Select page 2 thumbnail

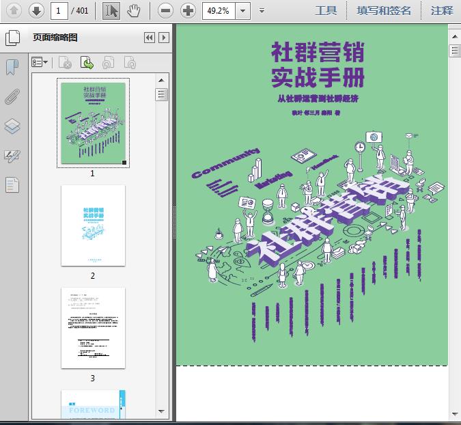tap(93, 225)
